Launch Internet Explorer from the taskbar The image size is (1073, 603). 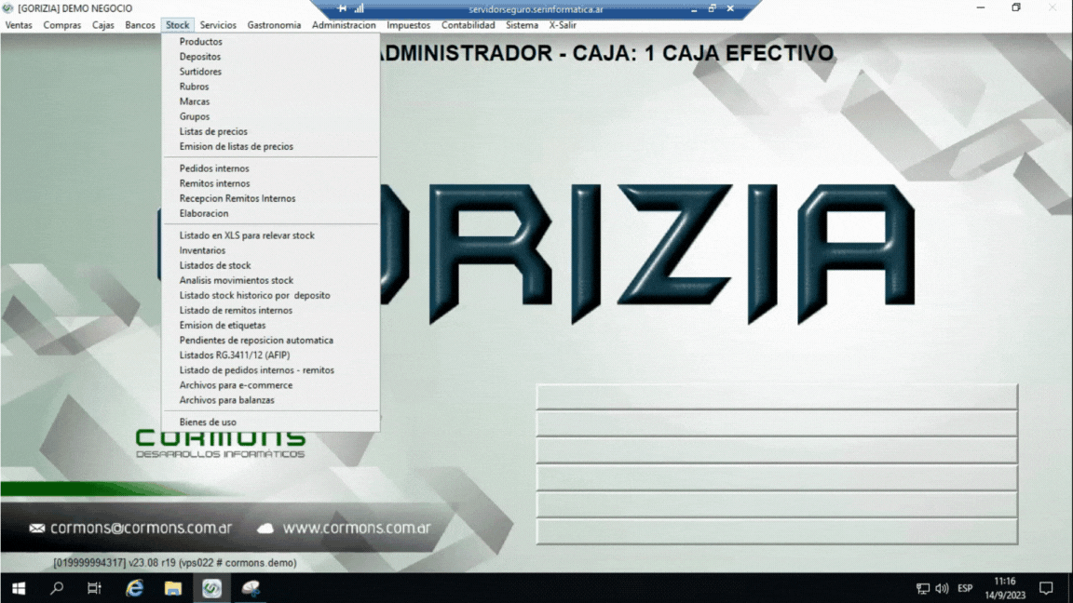click(134, 588)
